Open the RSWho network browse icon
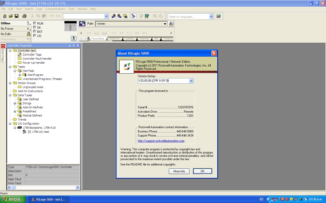This screenshot has height=203, width=326. (x=171, y=24)
